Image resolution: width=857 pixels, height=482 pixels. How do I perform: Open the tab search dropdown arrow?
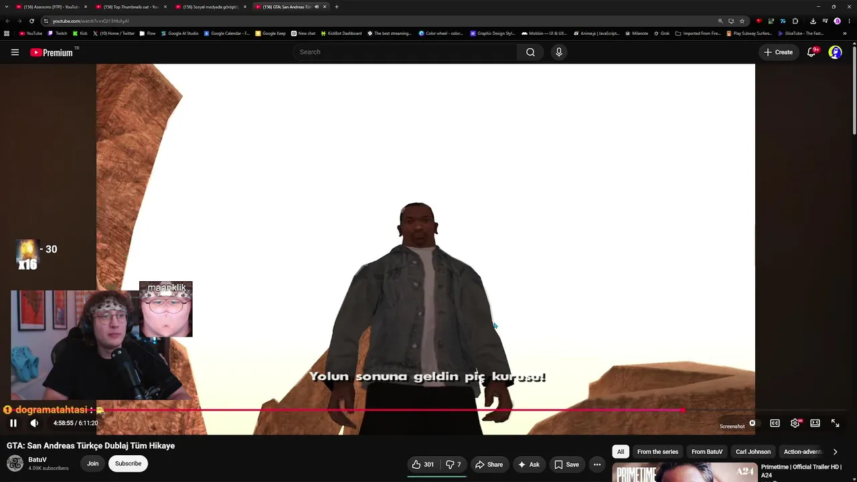pos(7,7)
